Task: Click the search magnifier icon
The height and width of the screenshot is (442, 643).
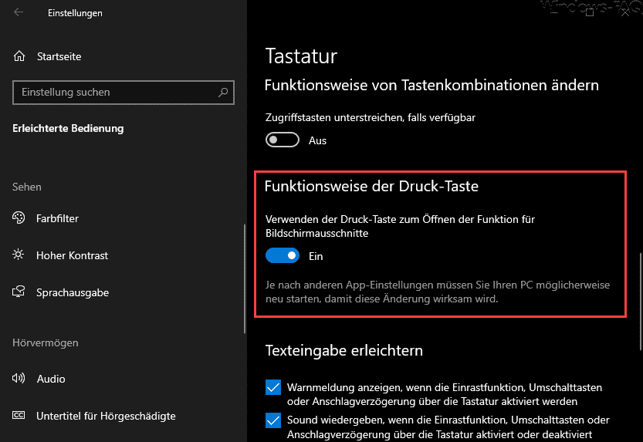Action: coord(223,92)
